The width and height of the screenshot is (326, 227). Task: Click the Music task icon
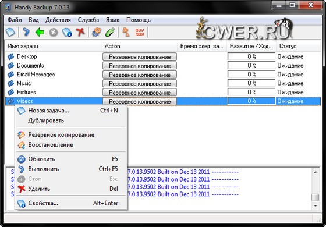(10, 83)
